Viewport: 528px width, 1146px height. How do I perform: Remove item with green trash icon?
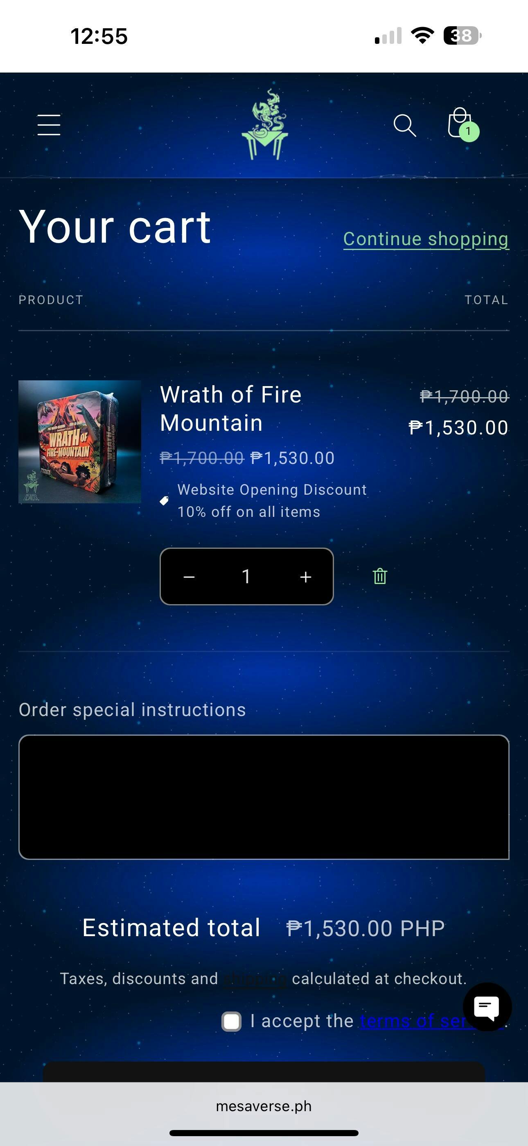(380, 576)
